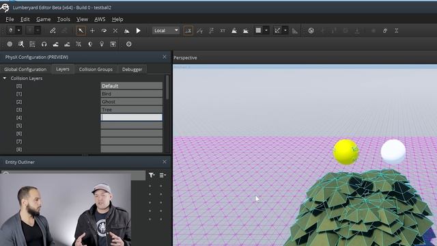Toggle the Y axis constraint
Screen dimensions: 437x246
(199, 31)
